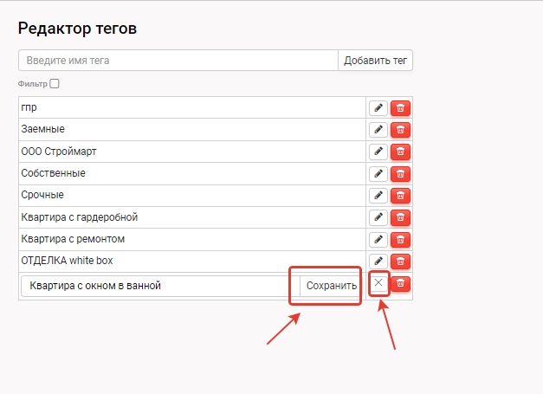
Task: Edit the "Собственные" tag
Action: (x=378, y=173)
